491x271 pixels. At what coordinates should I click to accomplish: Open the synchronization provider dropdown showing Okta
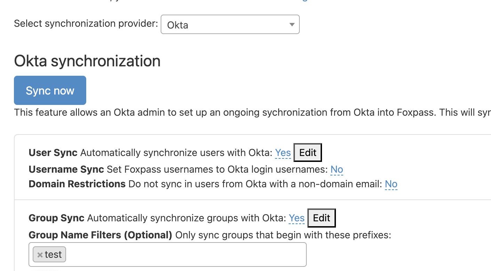[x=230, y=24]
